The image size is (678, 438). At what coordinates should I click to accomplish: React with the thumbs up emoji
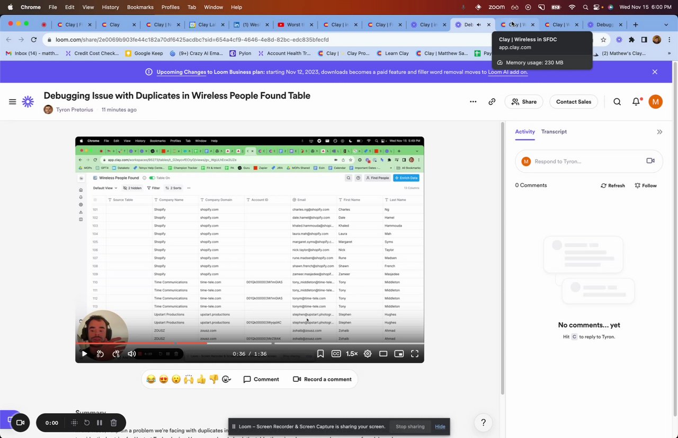201,379
